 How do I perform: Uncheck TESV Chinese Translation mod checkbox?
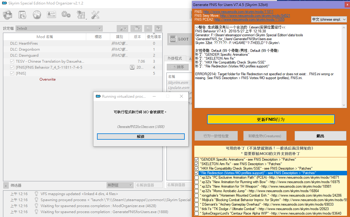12,61
